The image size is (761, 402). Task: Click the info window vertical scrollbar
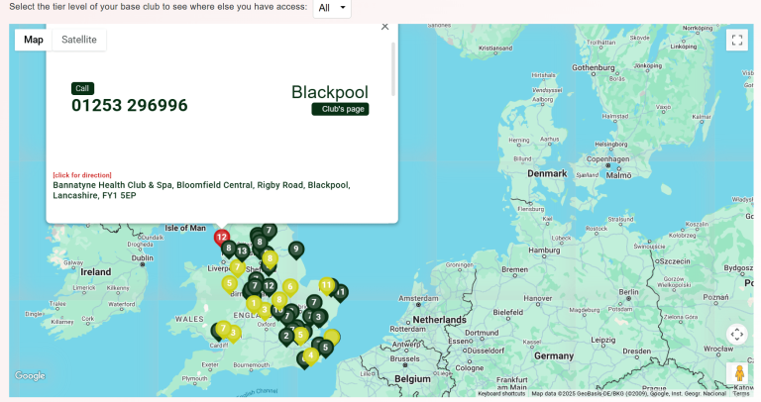393,69
